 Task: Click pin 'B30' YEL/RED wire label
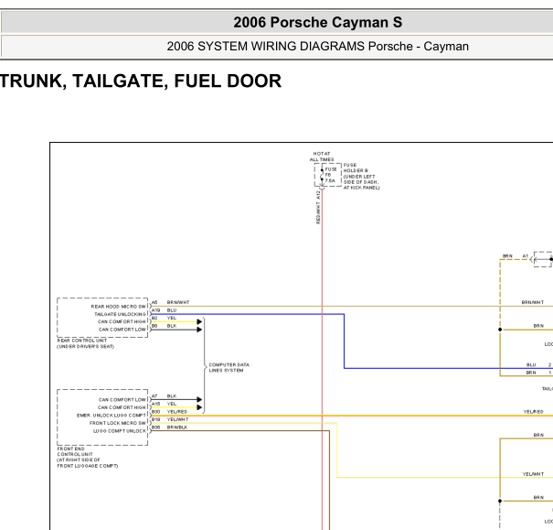coord(169,412)
